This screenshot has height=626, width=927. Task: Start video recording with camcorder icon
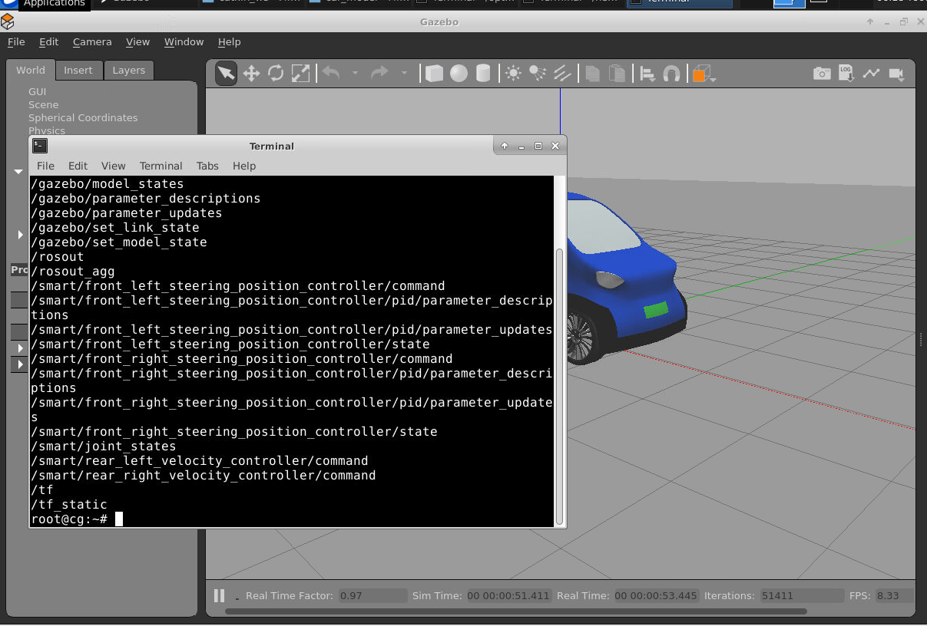(896, 74)
